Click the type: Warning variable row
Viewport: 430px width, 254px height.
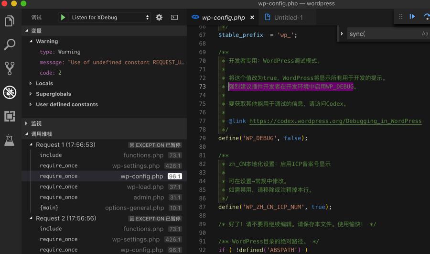(104, 52)
